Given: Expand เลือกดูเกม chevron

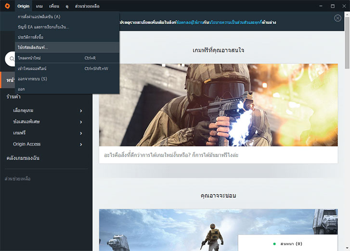Looking at the screenshot, I should [x=81, y=111].
